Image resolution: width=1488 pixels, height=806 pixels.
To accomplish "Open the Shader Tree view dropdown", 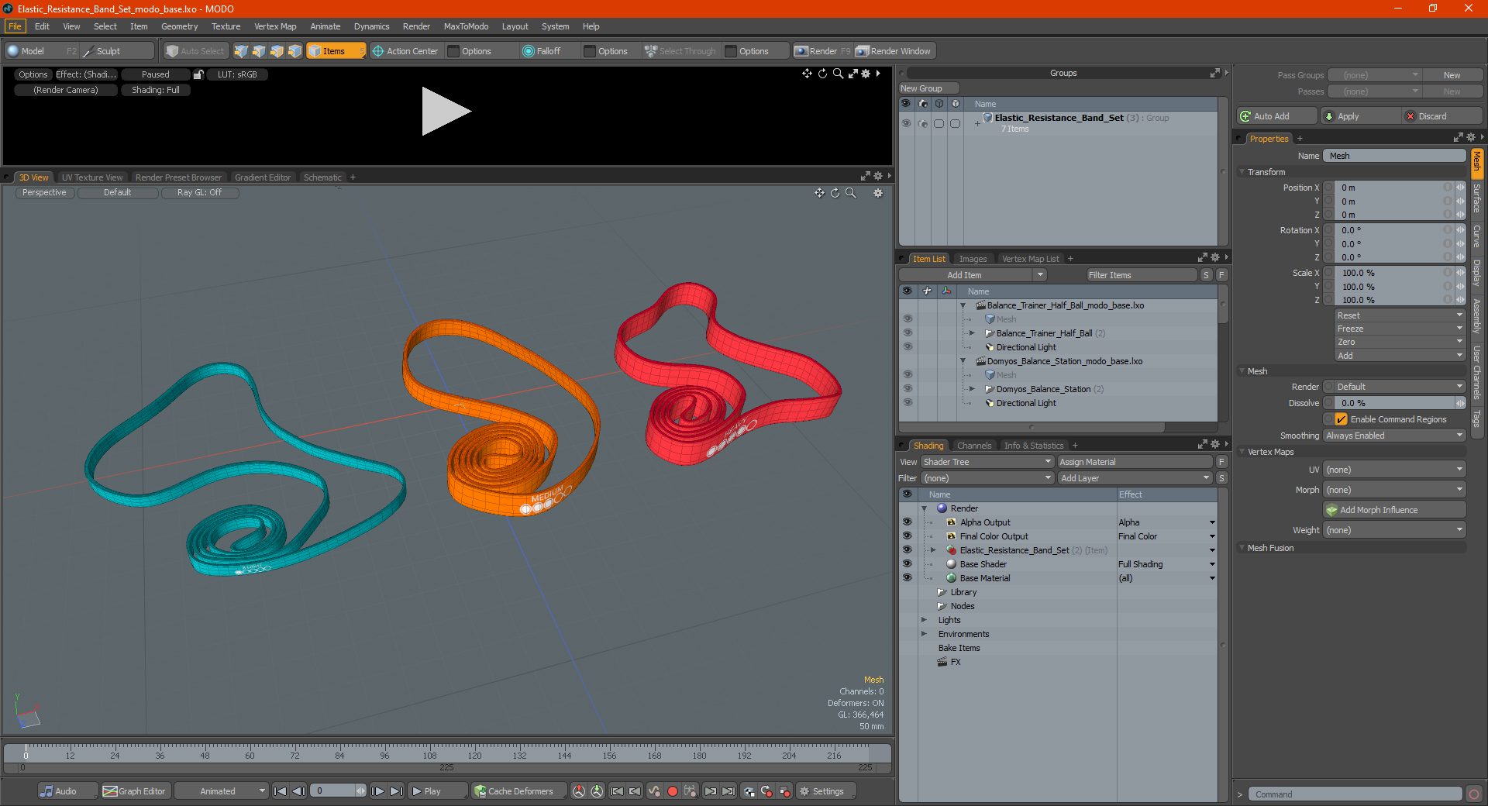I will point(987,462).
